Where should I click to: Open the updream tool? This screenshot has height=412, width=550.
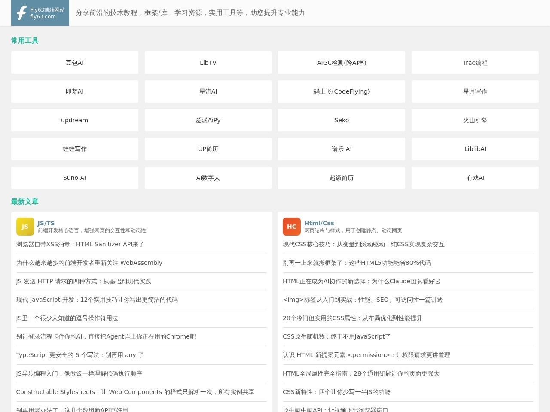point(75,120)
